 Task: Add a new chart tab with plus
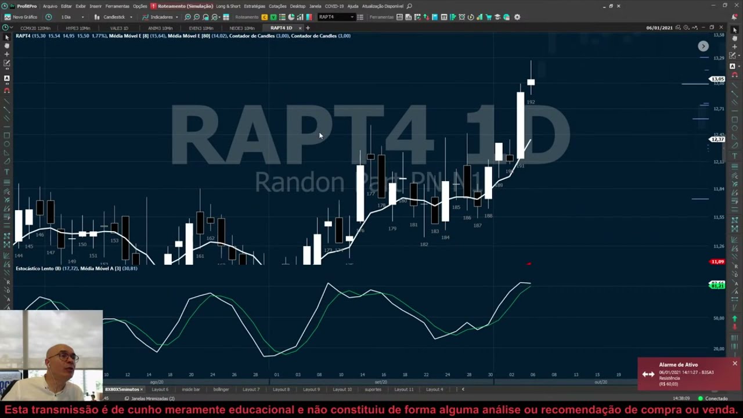308,28
